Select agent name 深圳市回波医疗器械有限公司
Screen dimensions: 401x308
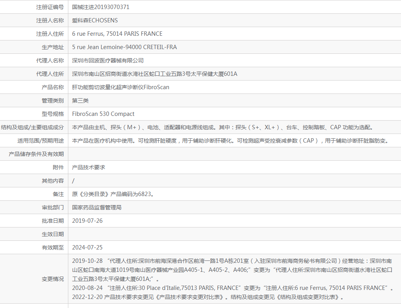(x=108, y=60)
